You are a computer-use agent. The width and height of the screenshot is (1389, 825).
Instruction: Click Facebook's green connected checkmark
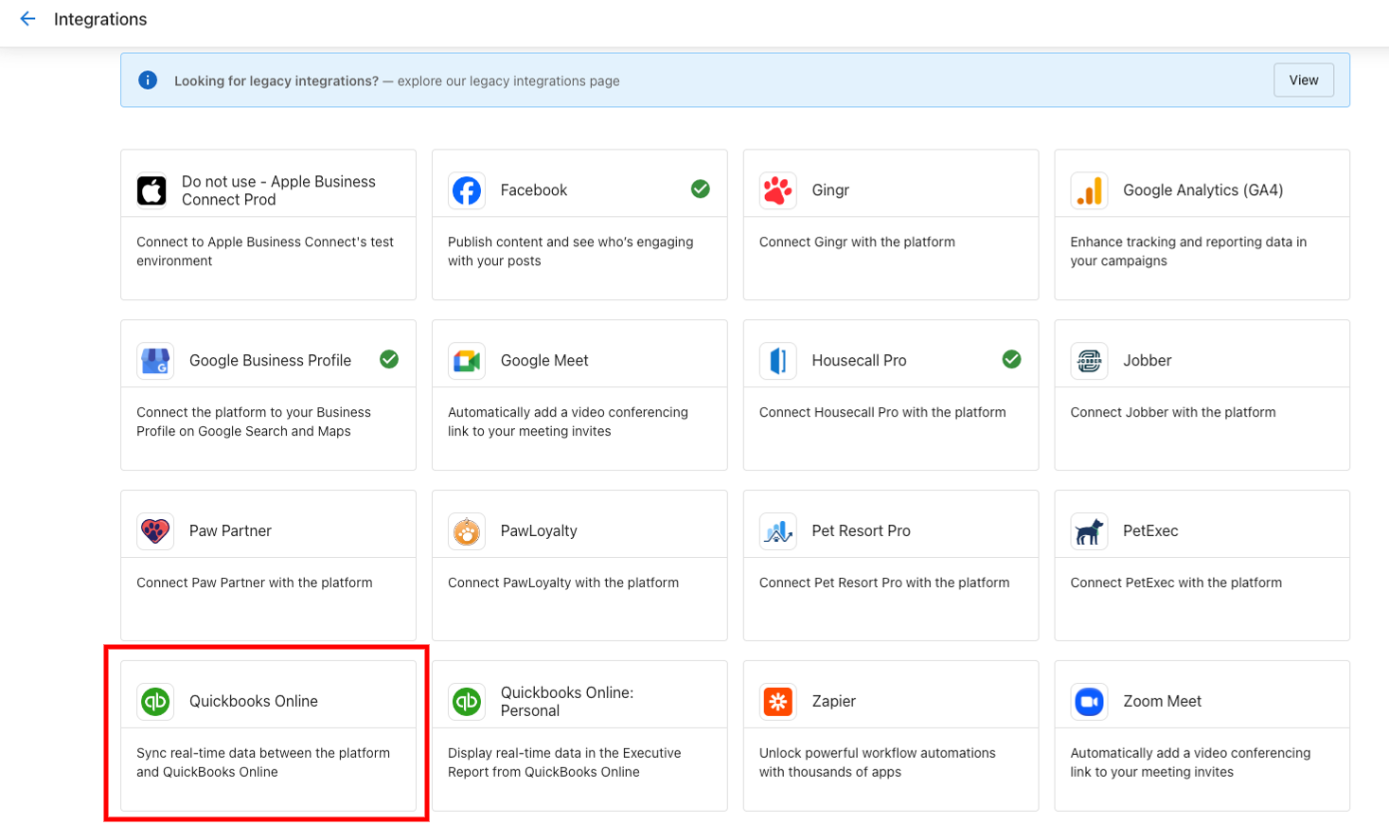point(701,189)
